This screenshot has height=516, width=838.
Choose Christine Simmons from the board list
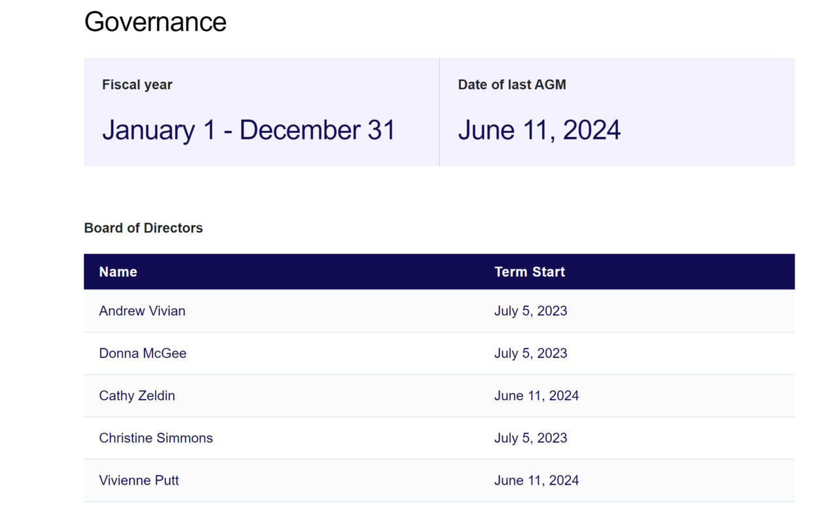click(156, 438)
